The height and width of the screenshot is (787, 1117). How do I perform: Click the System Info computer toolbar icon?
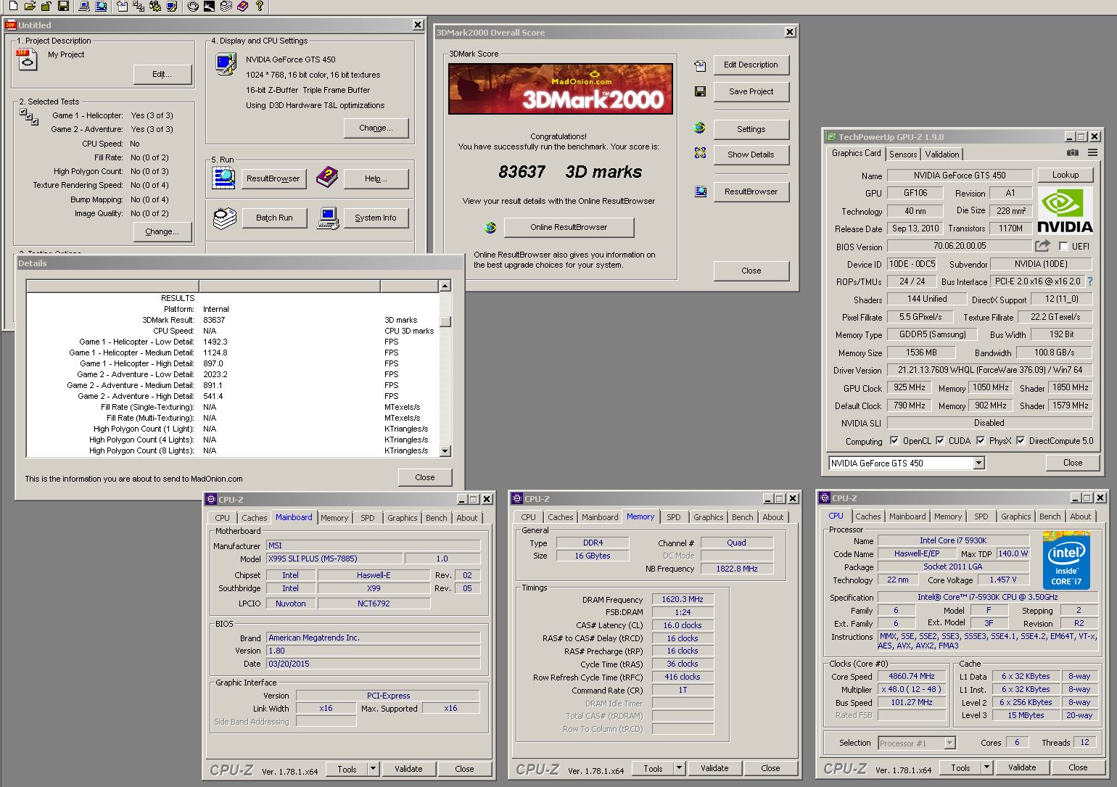84,7
